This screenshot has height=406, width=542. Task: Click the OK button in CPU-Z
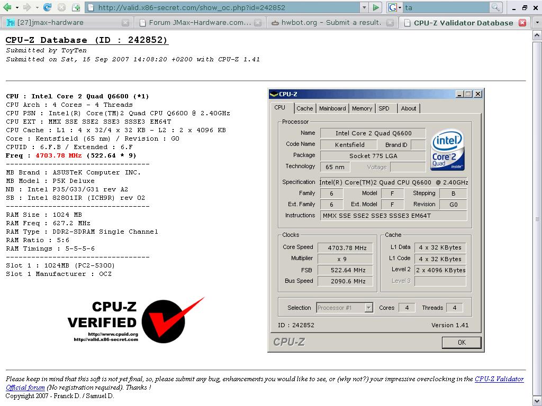tap(462, 343)
